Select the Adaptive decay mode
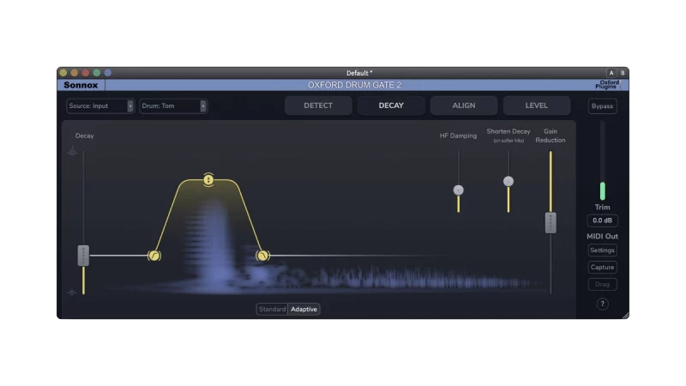The image size is (686, 386). coord(304,309)
